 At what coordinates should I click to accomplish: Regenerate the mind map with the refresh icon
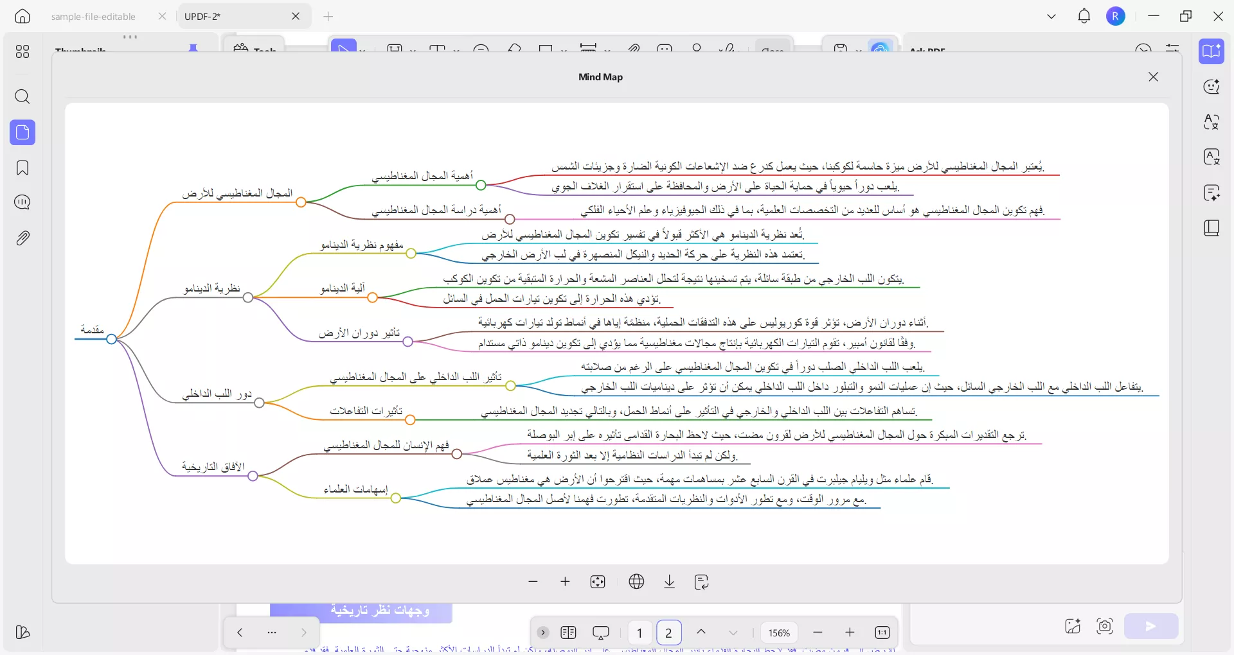coord(702,582)
